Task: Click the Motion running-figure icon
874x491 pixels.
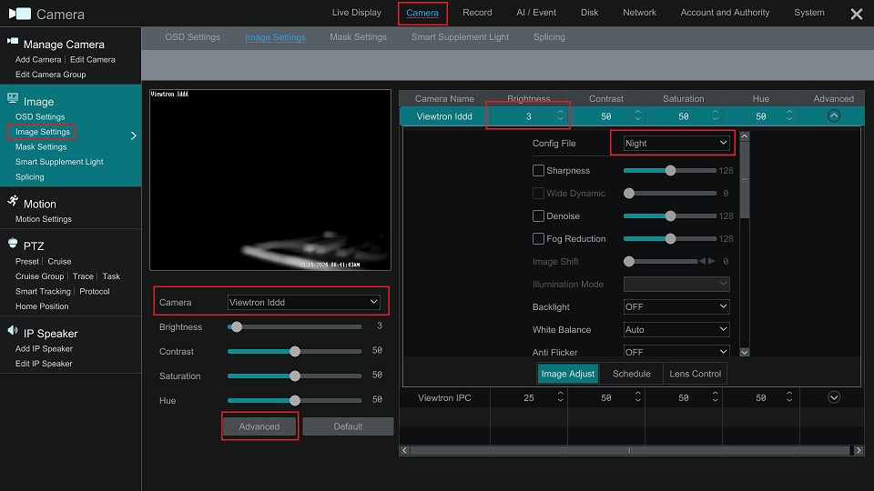Action: point(13,200)
